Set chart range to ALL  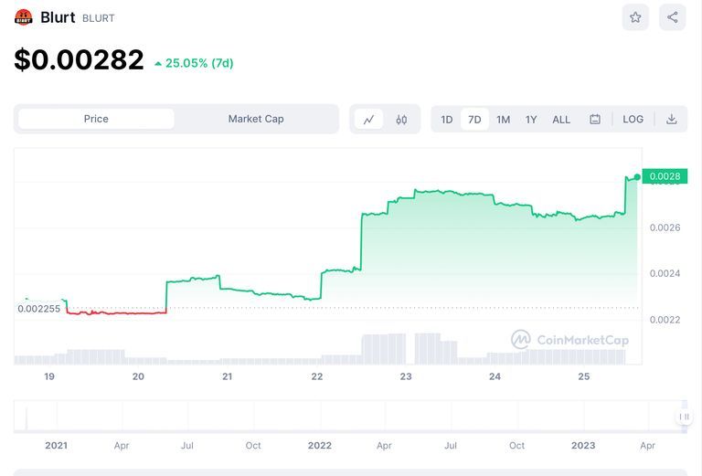pyautogui.click(x=561, y=120)
